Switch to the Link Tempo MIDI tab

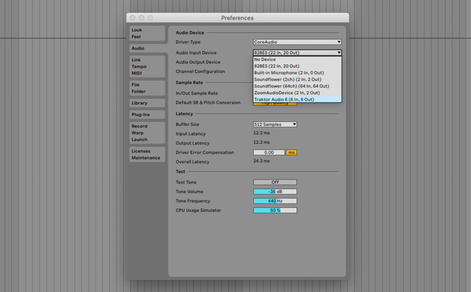[147, 67]
